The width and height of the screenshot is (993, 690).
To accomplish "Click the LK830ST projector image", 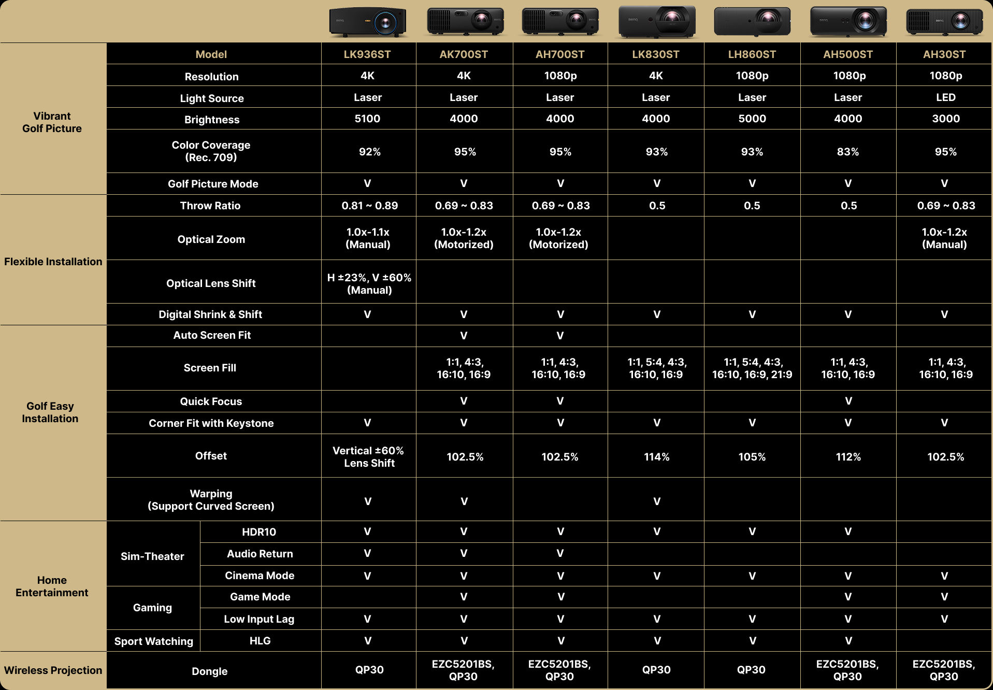I will (656, 22).
